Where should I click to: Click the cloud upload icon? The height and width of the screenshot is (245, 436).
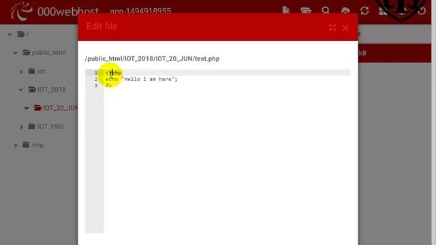point(345,11)
